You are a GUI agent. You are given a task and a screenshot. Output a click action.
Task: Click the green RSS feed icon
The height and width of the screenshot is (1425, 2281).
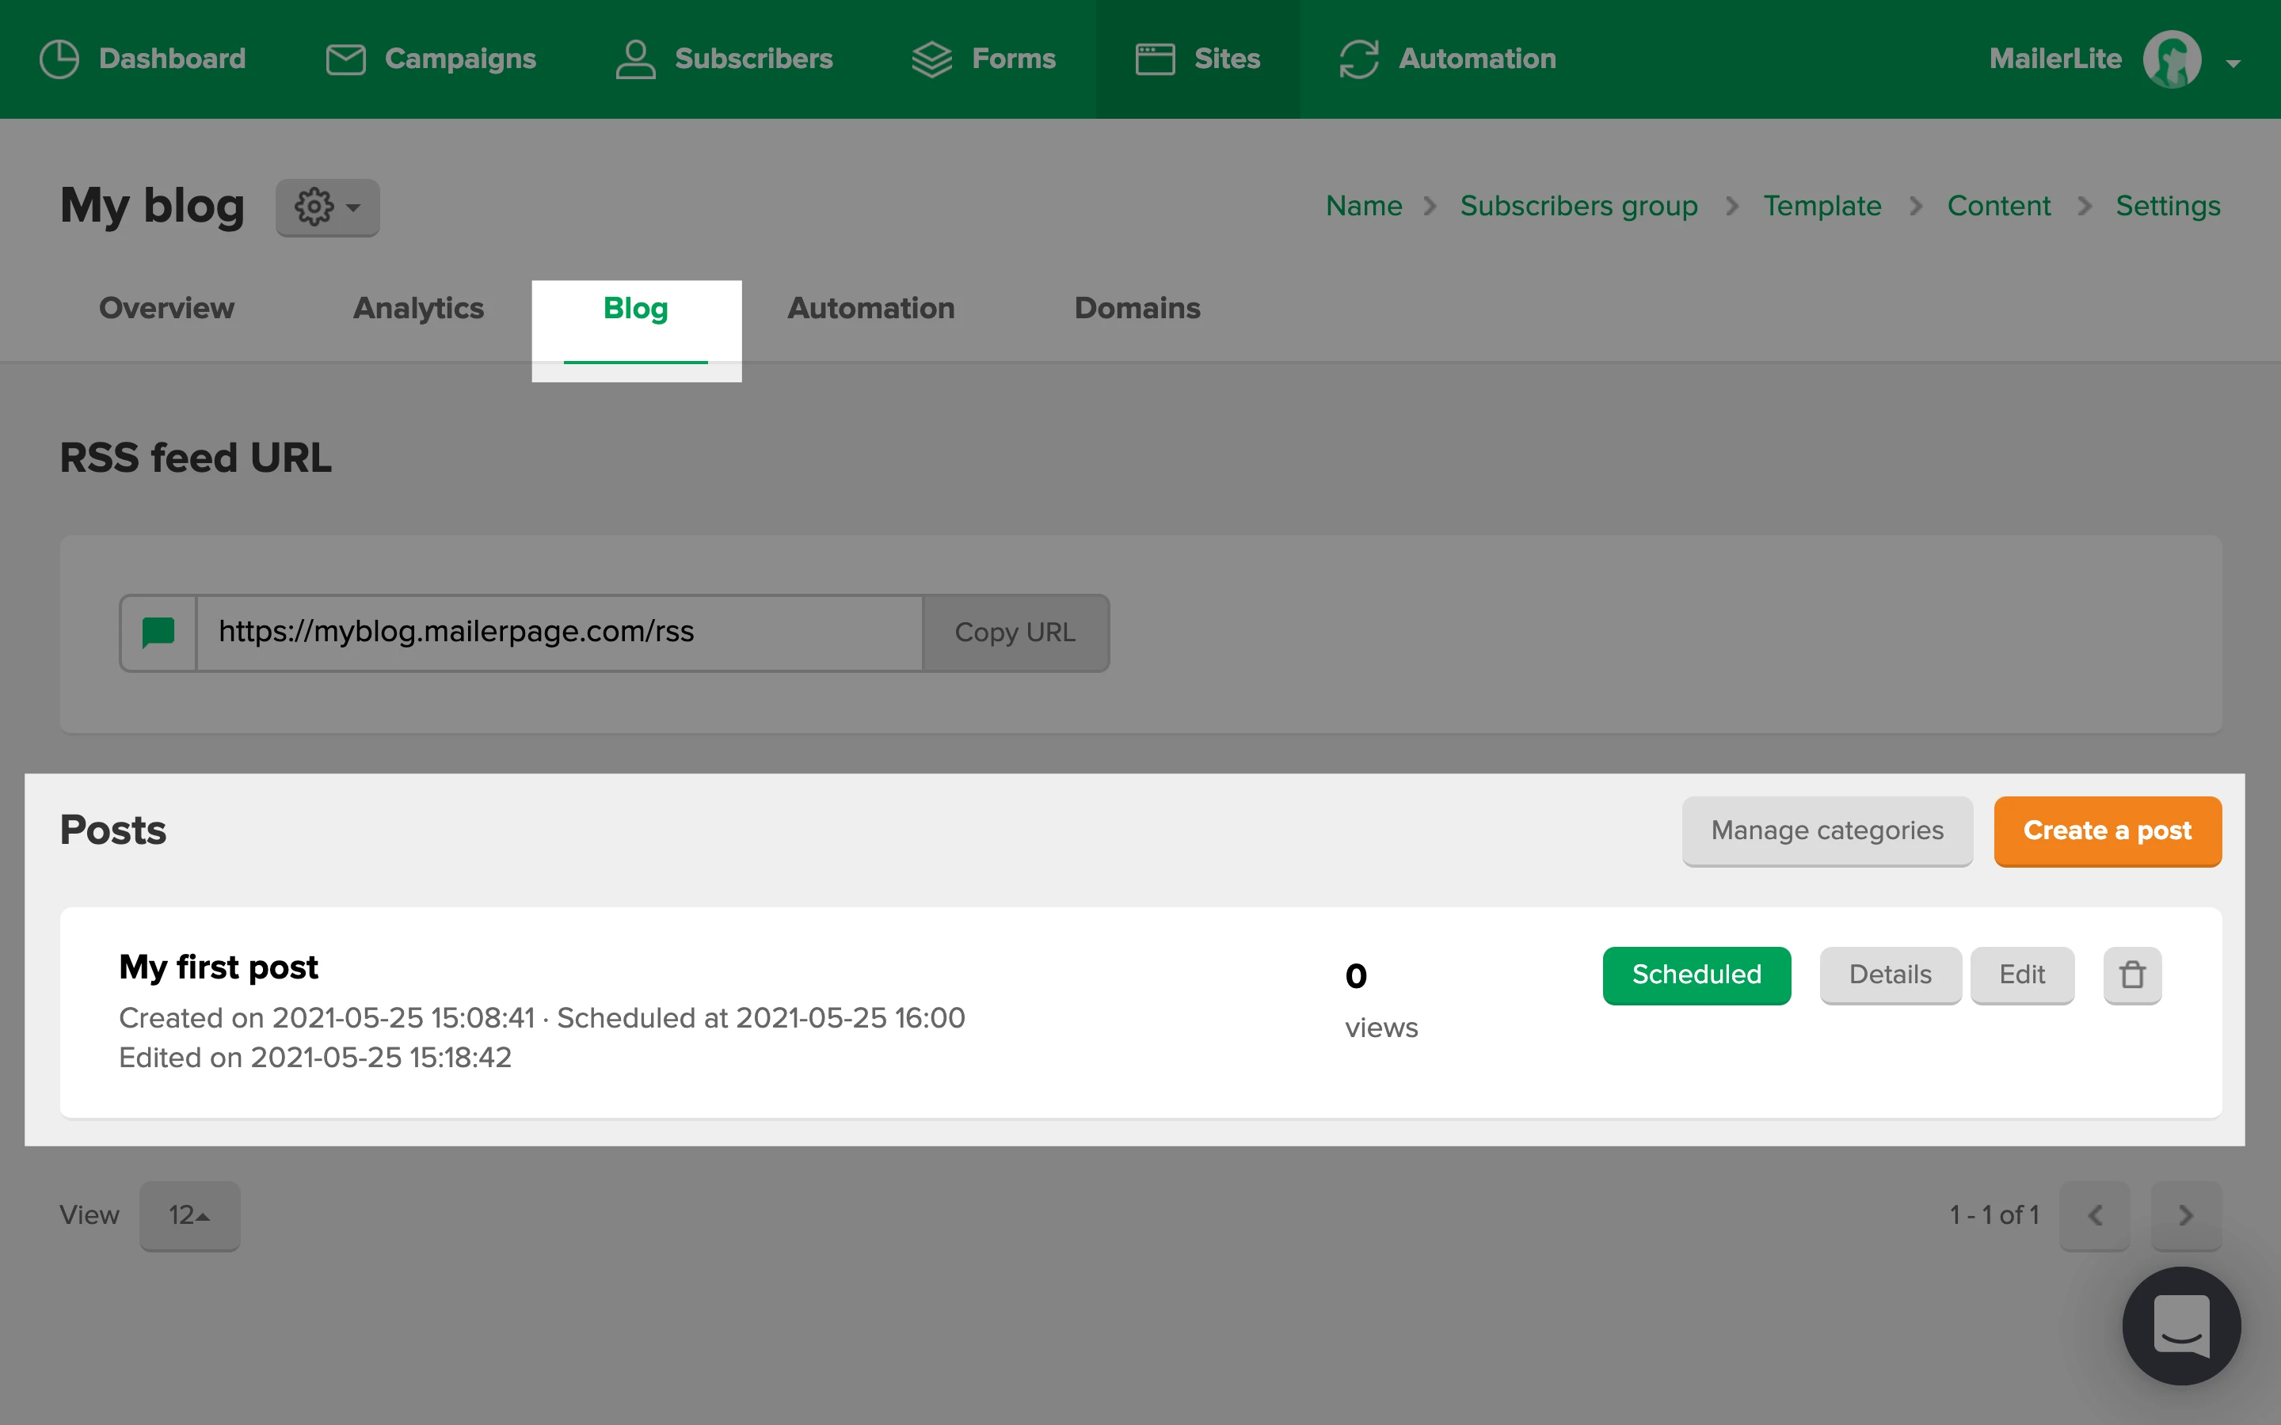click(158, 633)
